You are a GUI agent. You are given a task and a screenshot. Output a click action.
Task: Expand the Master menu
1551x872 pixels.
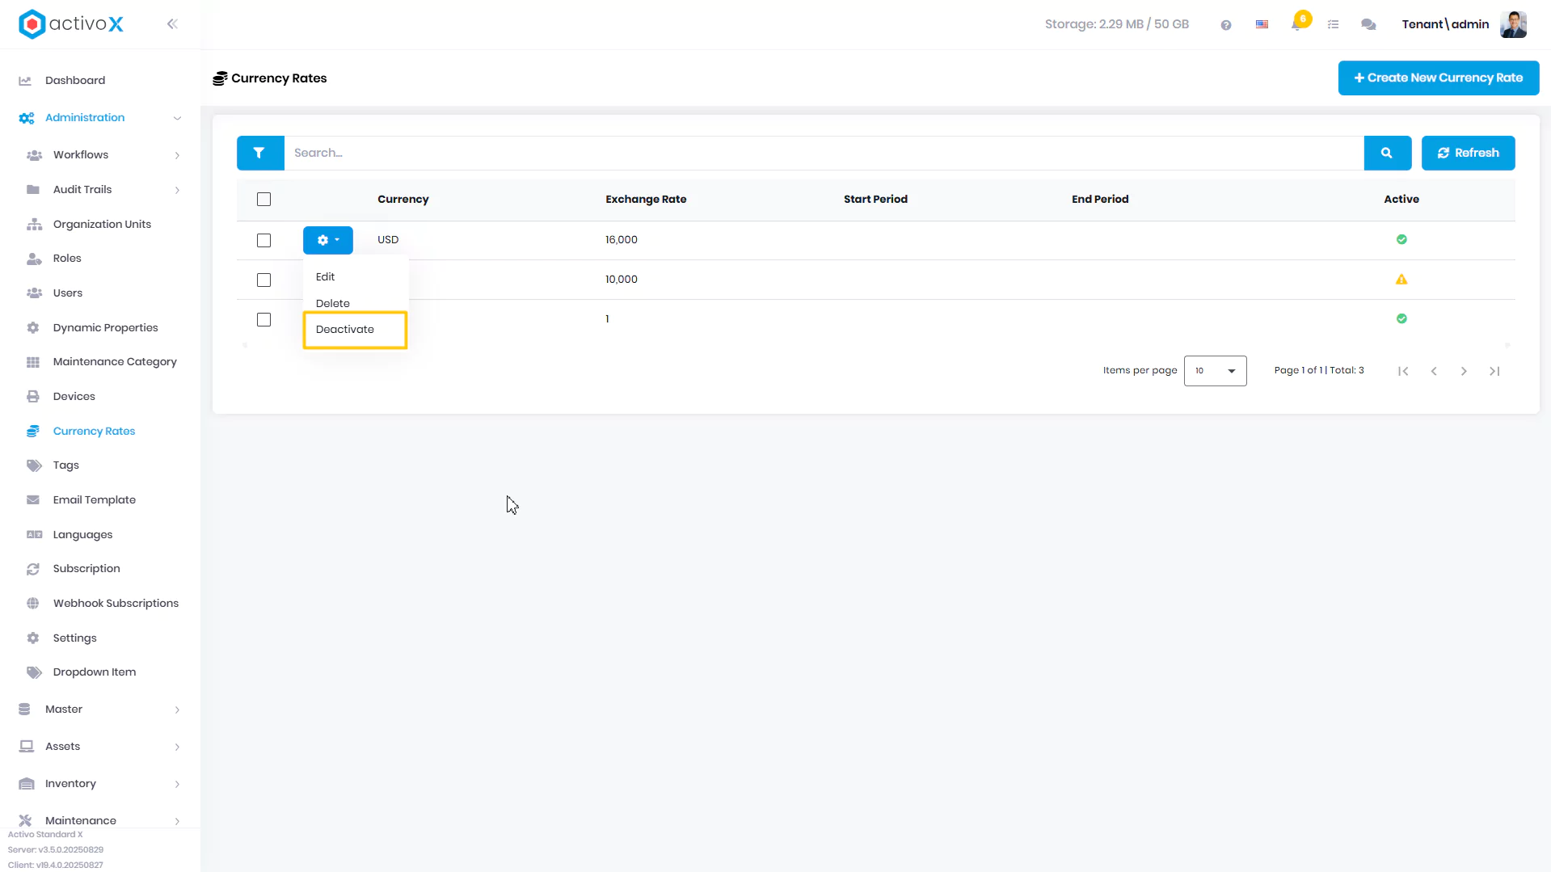[x=100, y=710]
